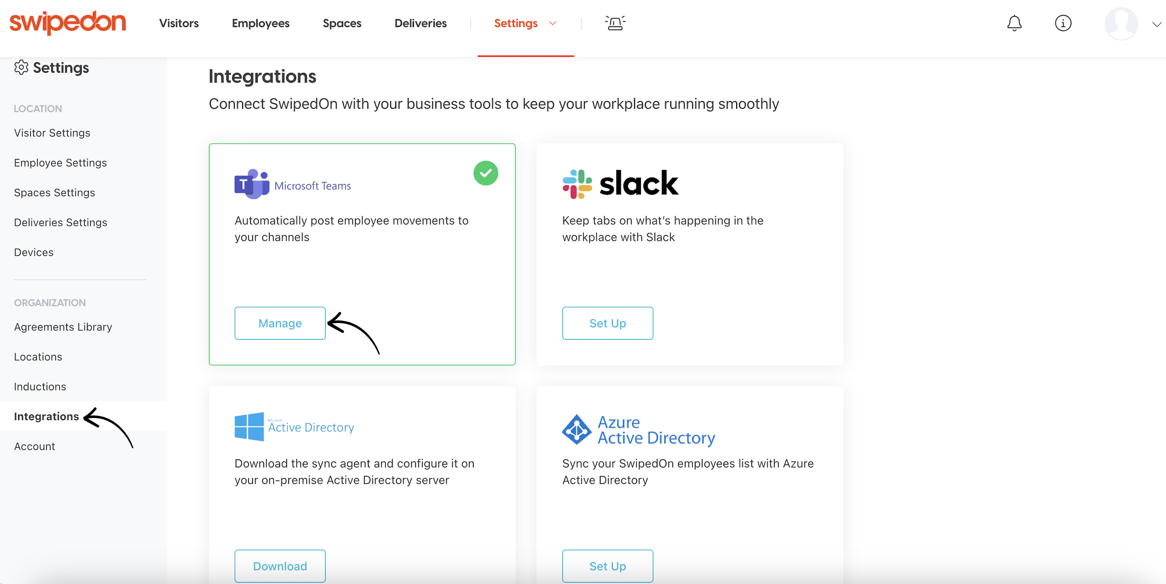This screenshot has height=584, width=1166.
Task: Open Visitor Settings in sidebar
Action: pos(52,133)
